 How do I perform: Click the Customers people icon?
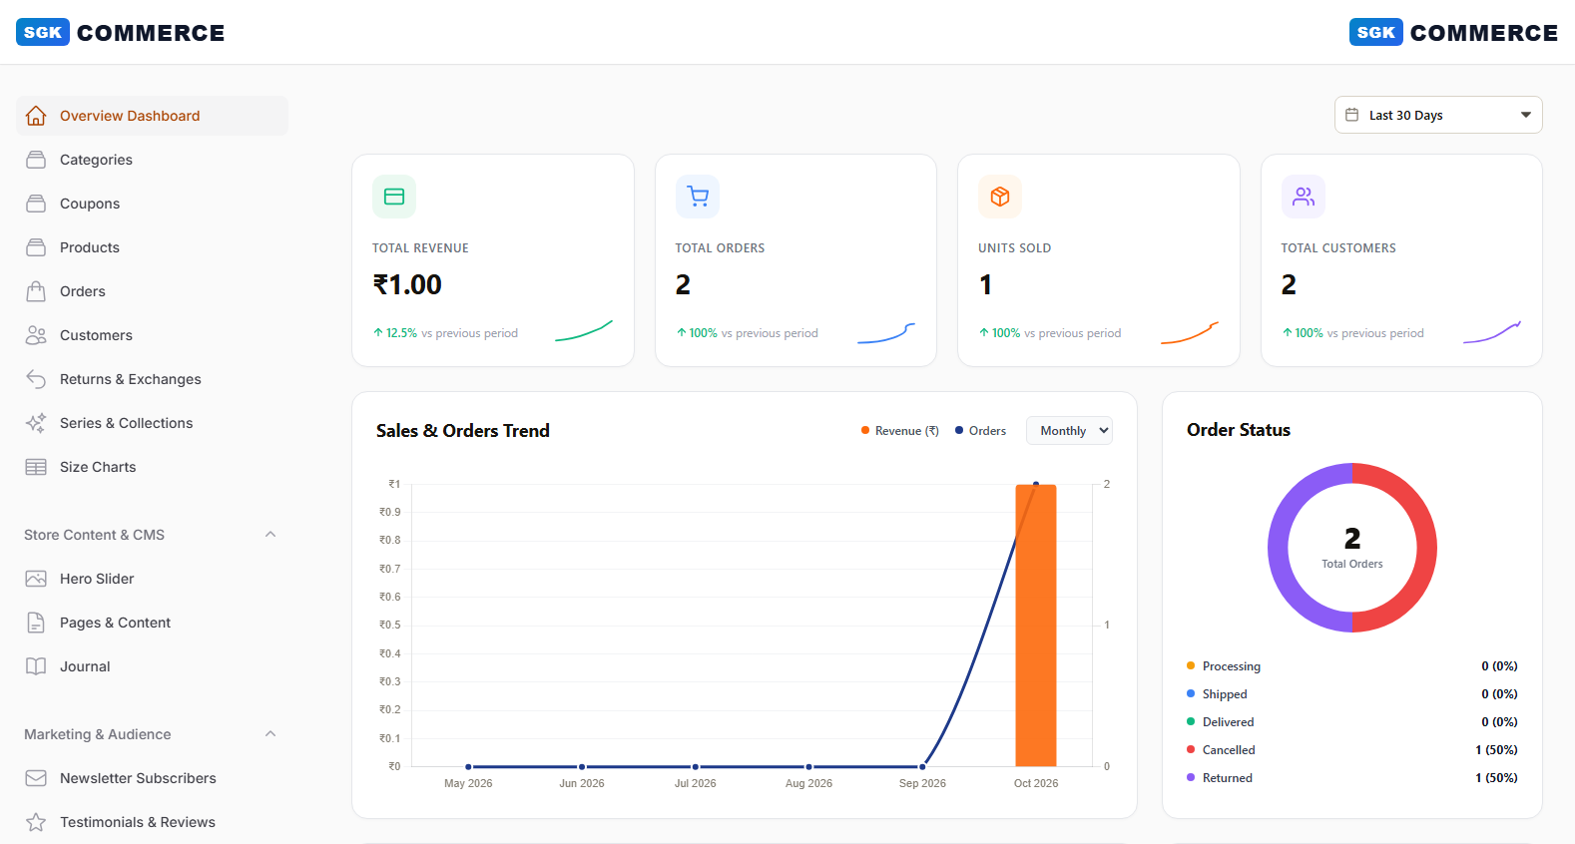36,335
